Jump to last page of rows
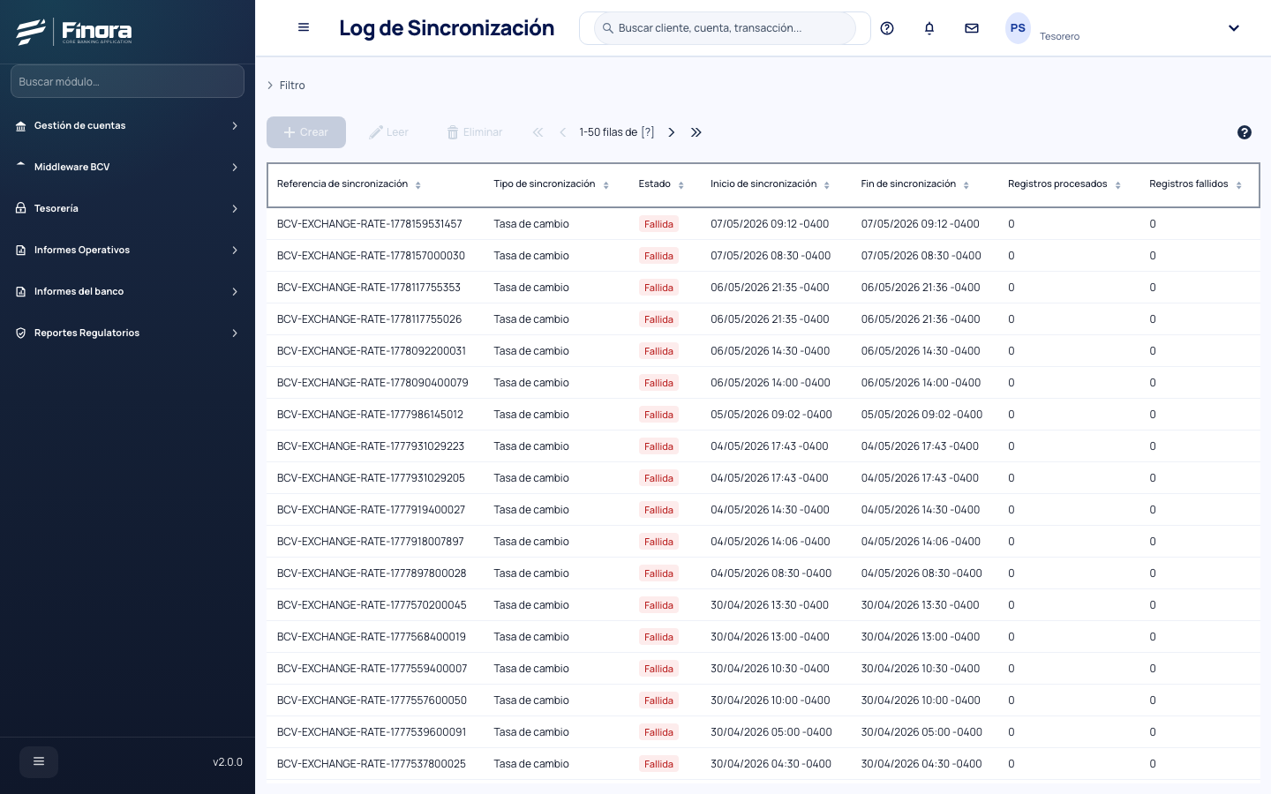The height and width of the screenshot is (794, 1271). tap(696, 132)
